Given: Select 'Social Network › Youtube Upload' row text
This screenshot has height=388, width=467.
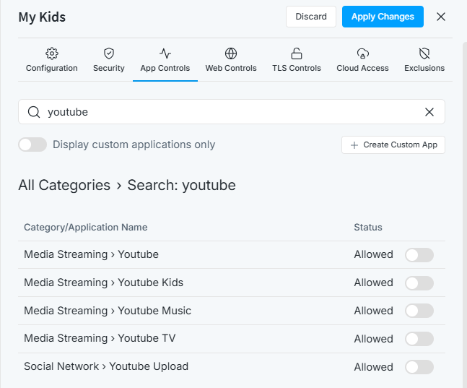Looking at the screenshot, I should click(106, 366).
